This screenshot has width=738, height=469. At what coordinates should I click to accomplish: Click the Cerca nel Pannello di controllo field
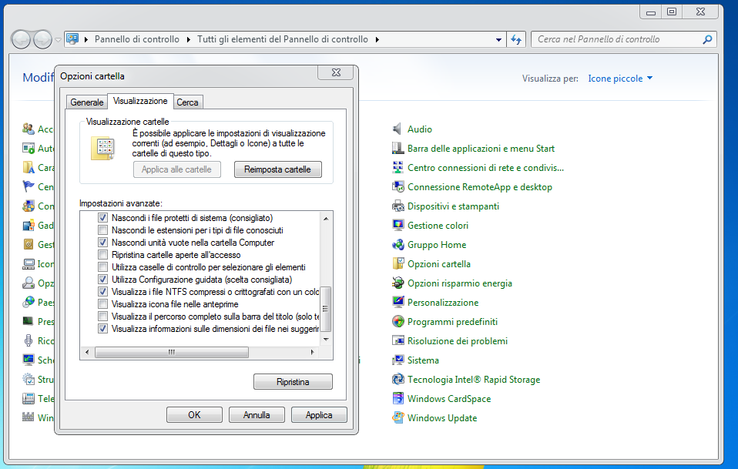[616, 39]
